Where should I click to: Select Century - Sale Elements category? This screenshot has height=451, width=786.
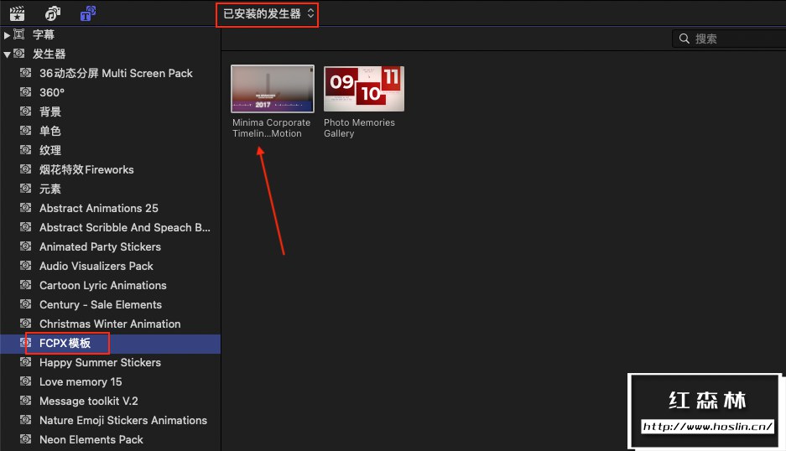(x=101, y=304)
